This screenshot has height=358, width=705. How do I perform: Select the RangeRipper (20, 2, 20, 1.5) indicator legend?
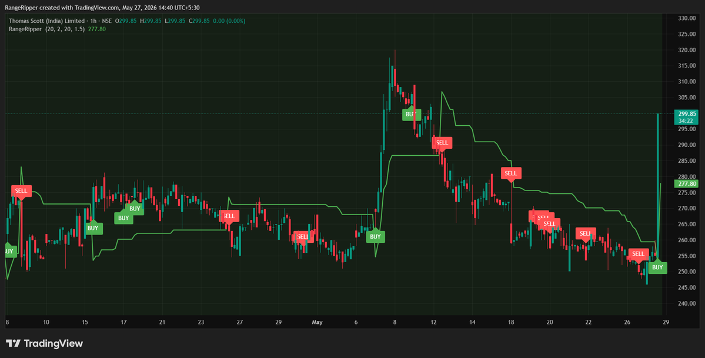(47, 29)
